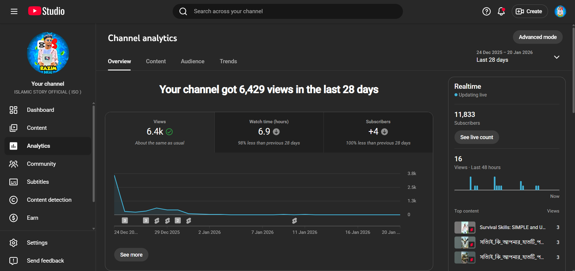The height and width of the screenshot is (271, 575).
Task: Switch to the Audience tab
Action: 192,61
